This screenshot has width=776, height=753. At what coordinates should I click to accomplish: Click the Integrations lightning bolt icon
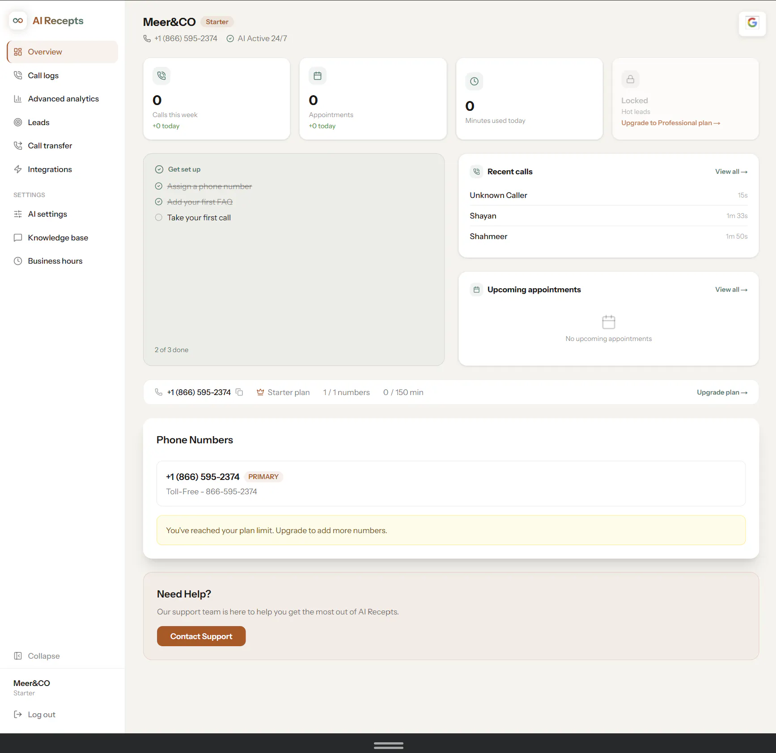(x=18, y=169)
